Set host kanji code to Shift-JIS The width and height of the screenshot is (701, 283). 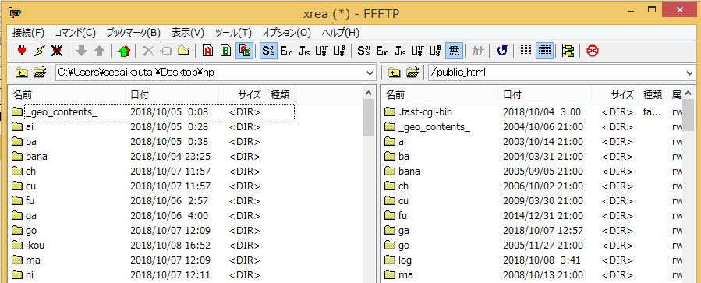269,51
